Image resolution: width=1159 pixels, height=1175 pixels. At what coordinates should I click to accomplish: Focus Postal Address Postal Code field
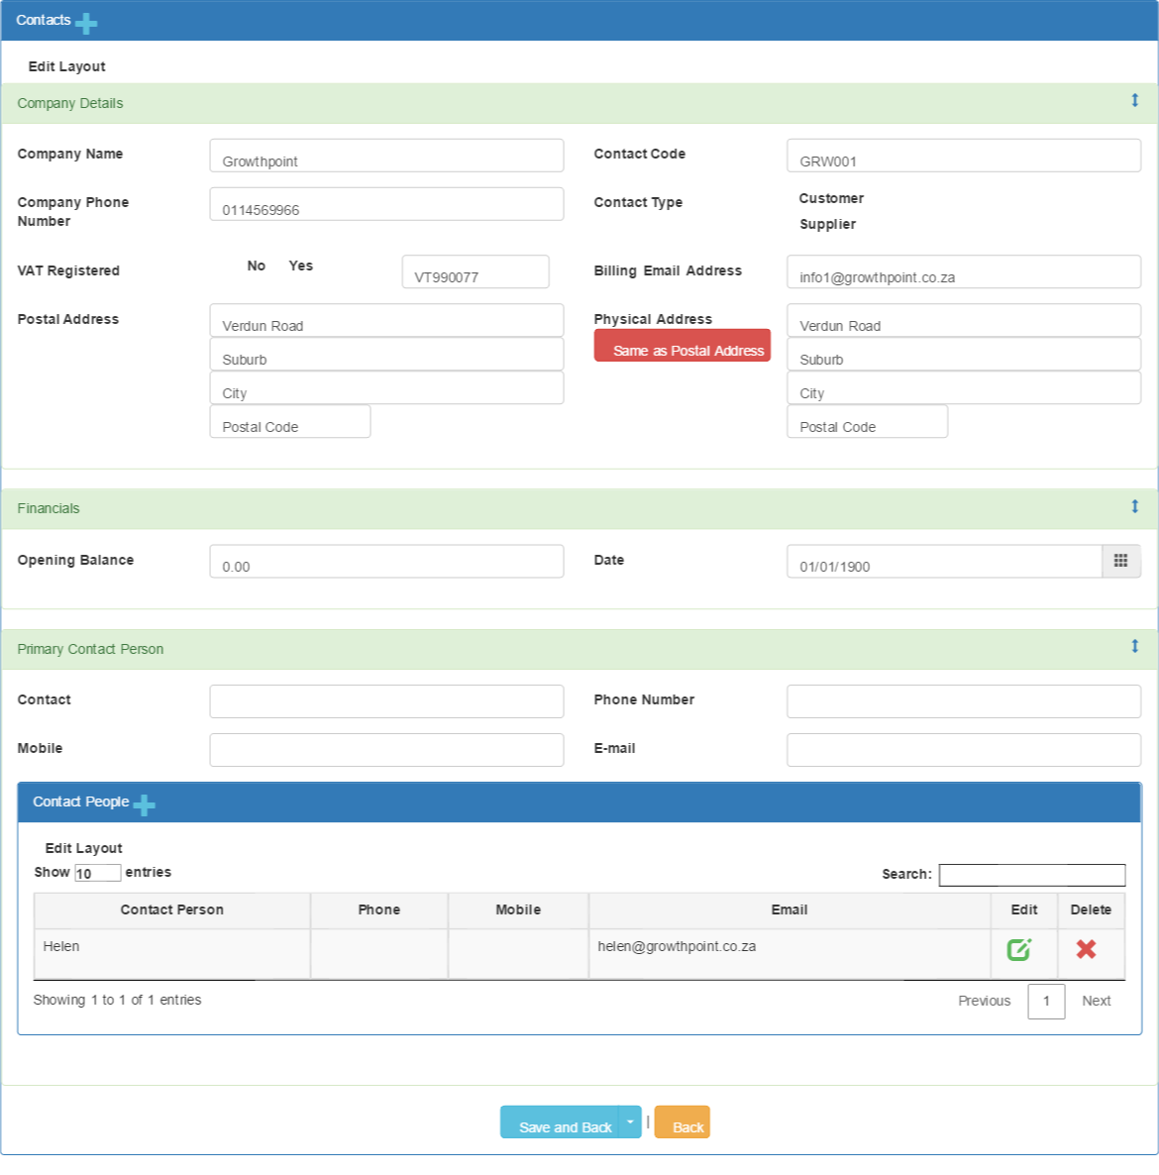pos(290,421)
